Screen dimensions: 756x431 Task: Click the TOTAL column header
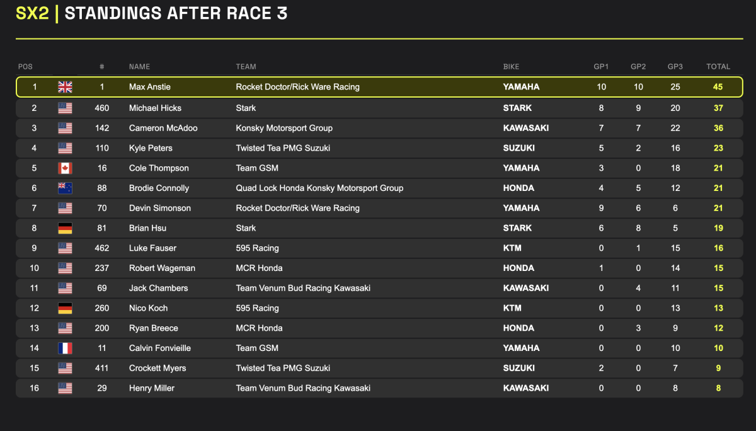718,67
